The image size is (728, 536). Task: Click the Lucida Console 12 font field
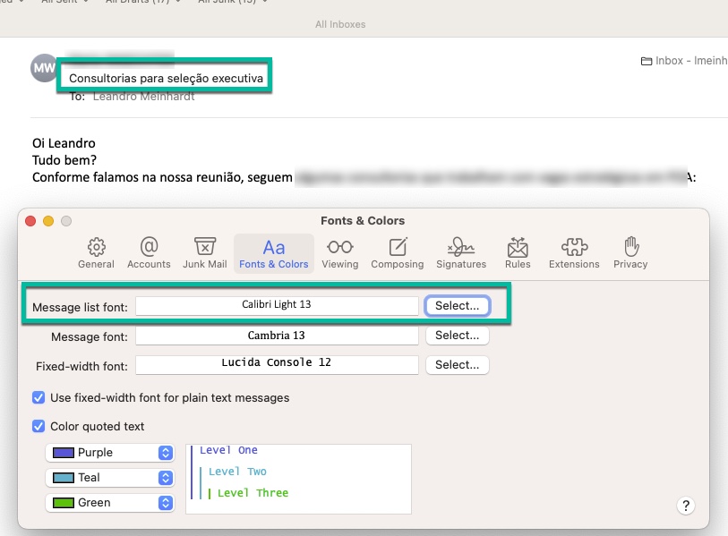point(277,365)
